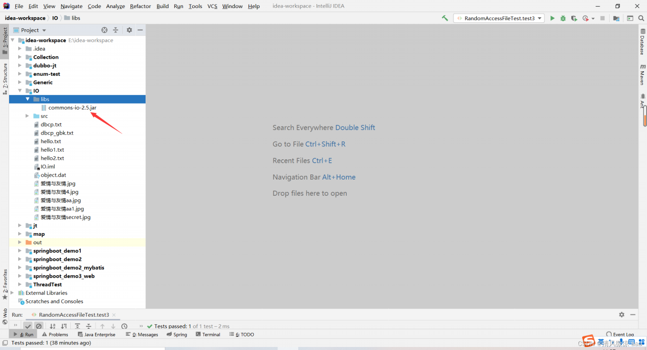Click the stop square icon in toolbar
Screen dimensions: 647x350
(603, 18)
